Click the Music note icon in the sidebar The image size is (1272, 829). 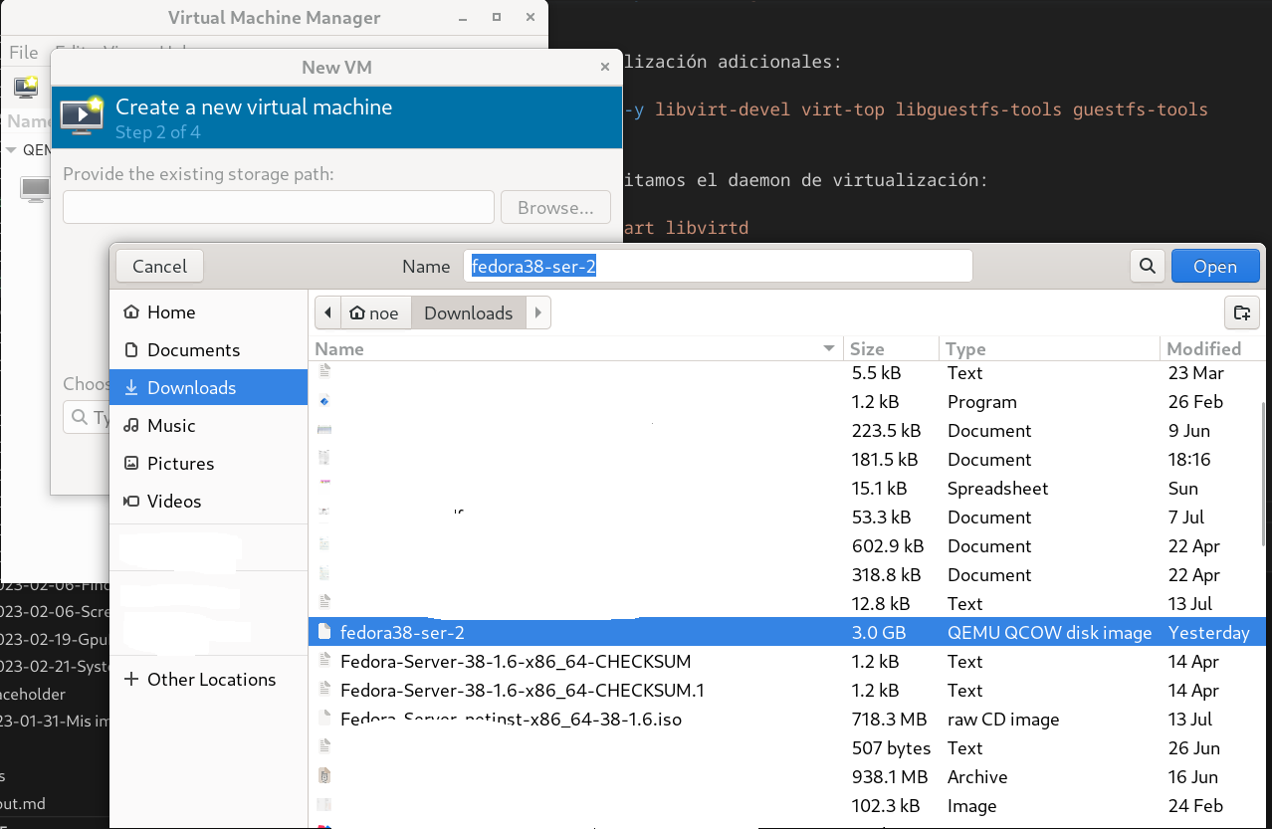click(x=131, y=426)
